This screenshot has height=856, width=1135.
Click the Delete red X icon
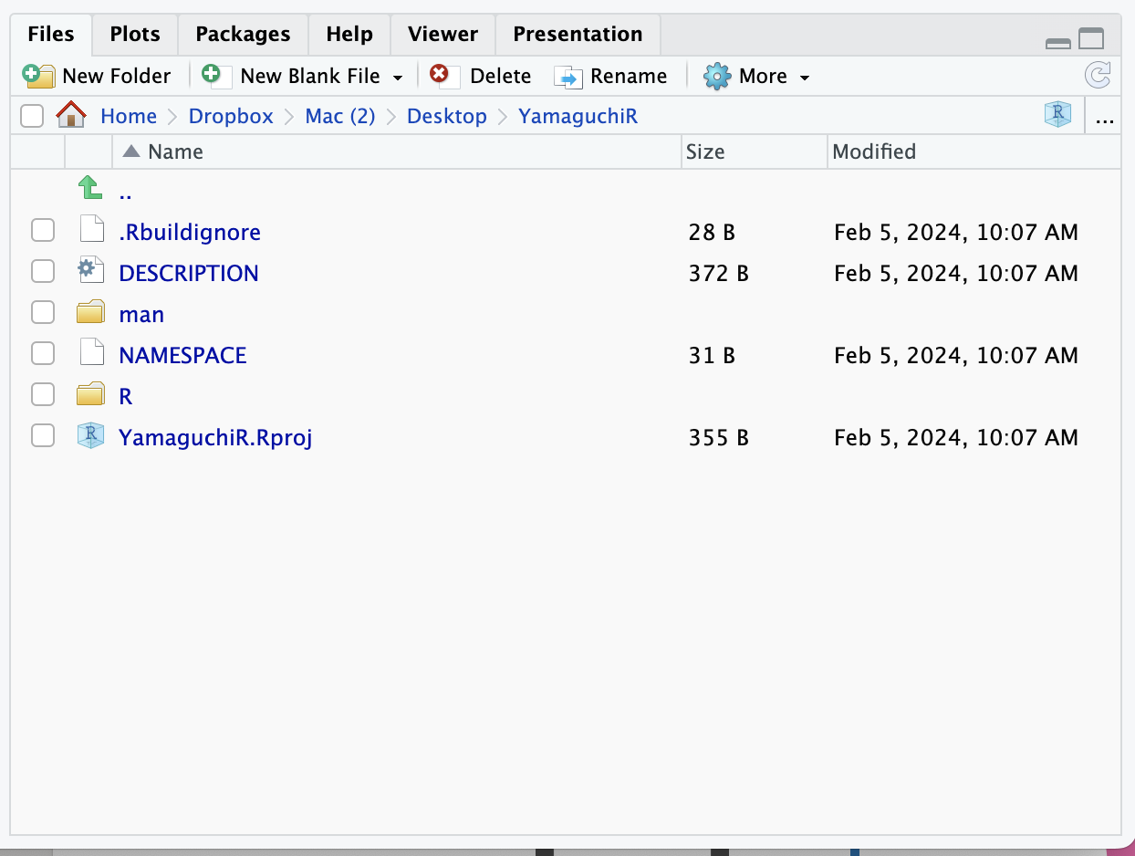point(440,75)
